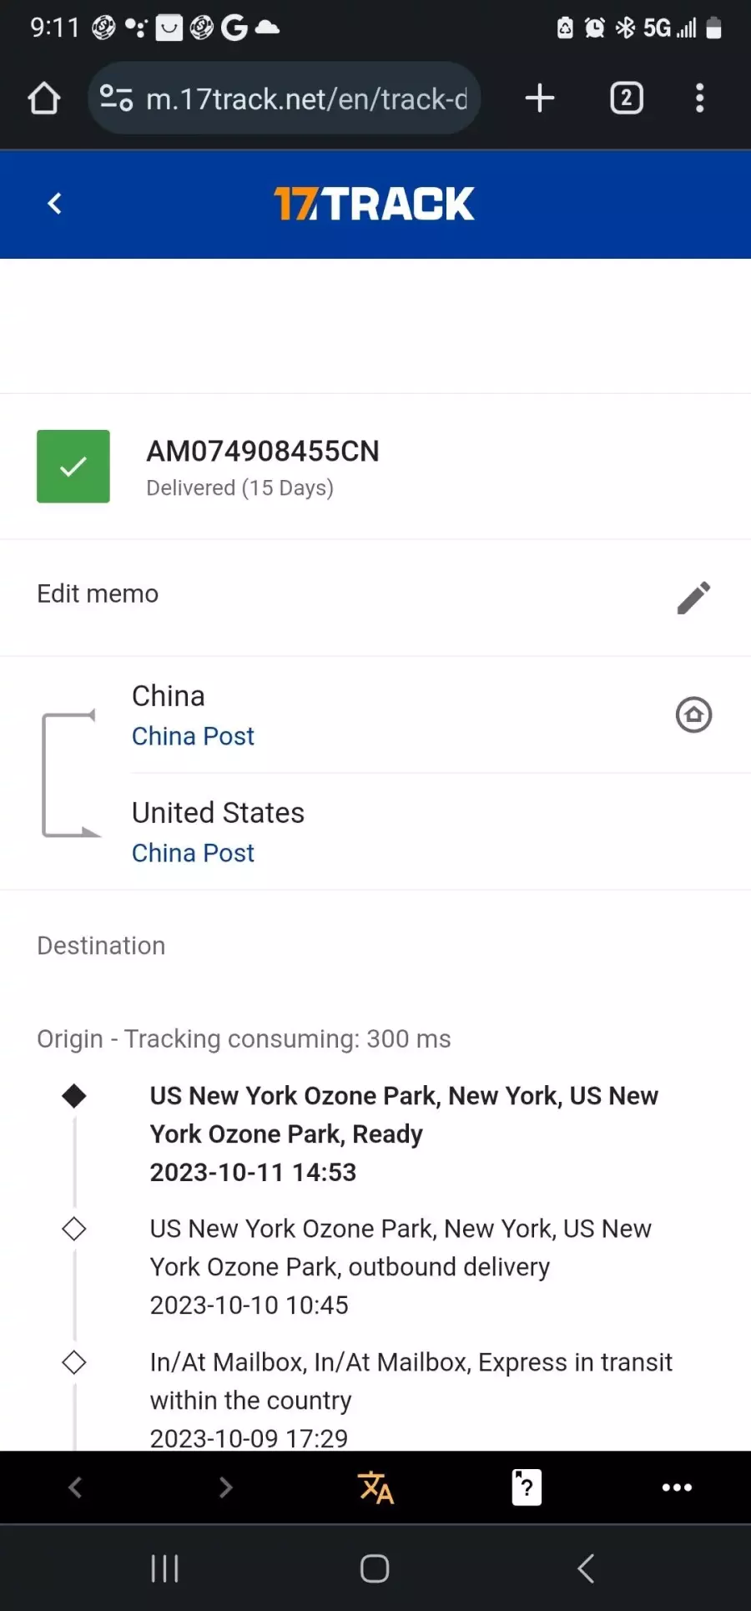Tap the 17TRACK logo
This screenshot has height=1611, width=751.
[375, 204]
